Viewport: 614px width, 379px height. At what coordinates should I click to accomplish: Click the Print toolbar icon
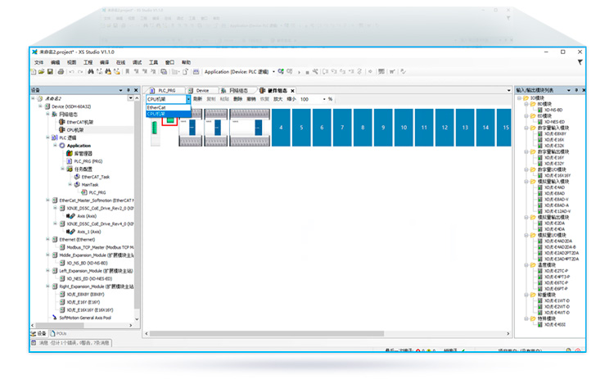tap(61, 72)
